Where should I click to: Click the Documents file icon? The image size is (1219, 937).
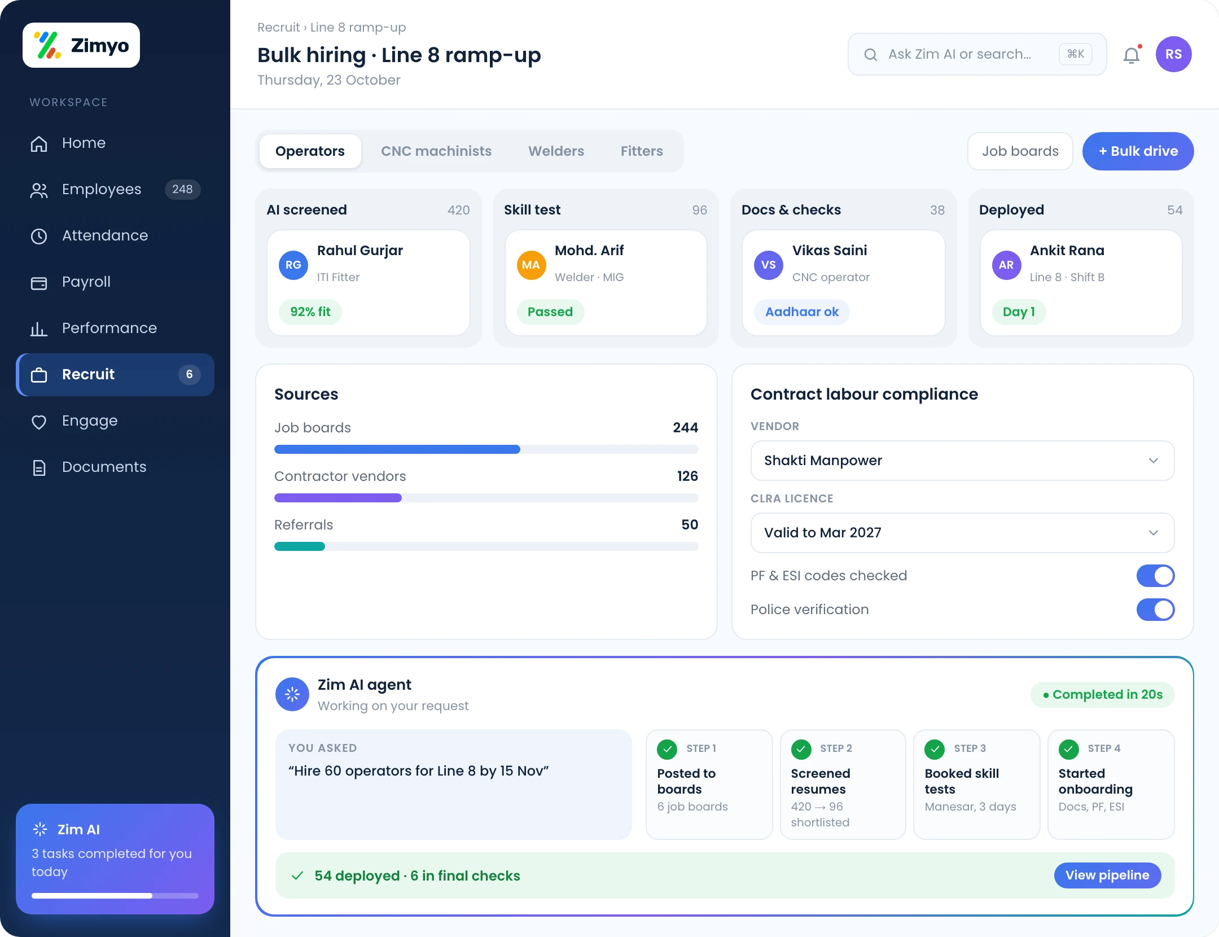coord(39,467)
